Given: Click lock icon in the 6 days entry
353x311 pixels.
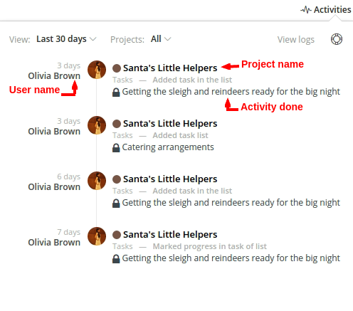Looking at the screenshot, I should [x=116, y=204].
